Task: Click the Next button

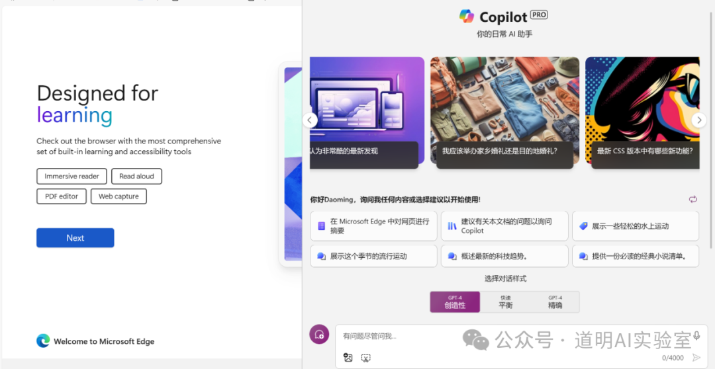Action: (75, 238)
